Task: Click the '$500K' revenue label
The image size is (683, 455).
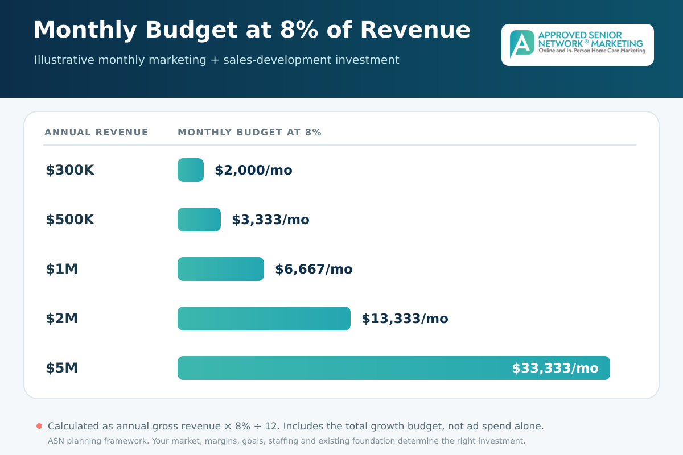Action: pyautogui.click(x=70, y=220)
